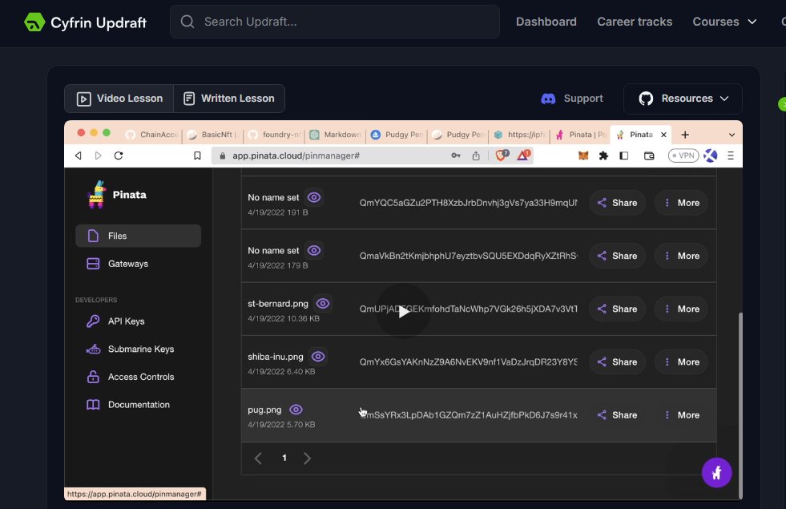
Task: Go to next page of files
Action: point(307,458)
